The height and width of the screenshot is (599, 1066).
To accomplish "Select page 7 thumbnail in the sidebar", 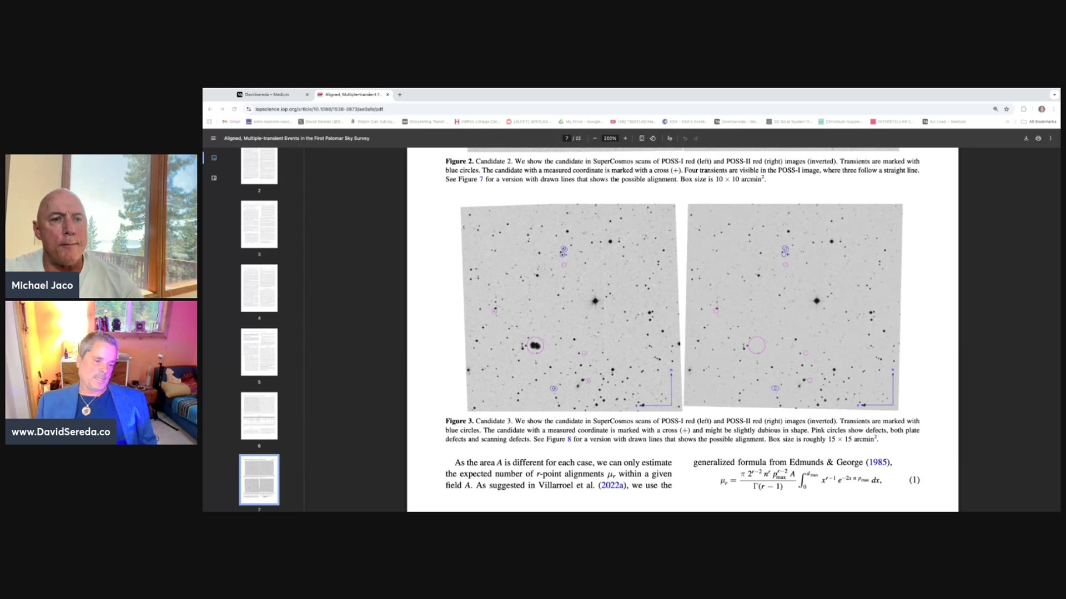I will point(259,480).
